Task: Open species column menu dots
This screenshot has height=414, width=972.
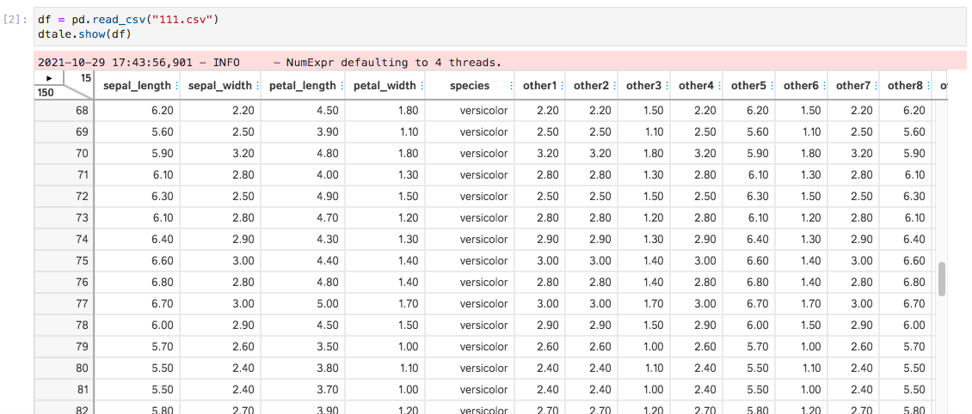Action: click(x=511, y=86)
